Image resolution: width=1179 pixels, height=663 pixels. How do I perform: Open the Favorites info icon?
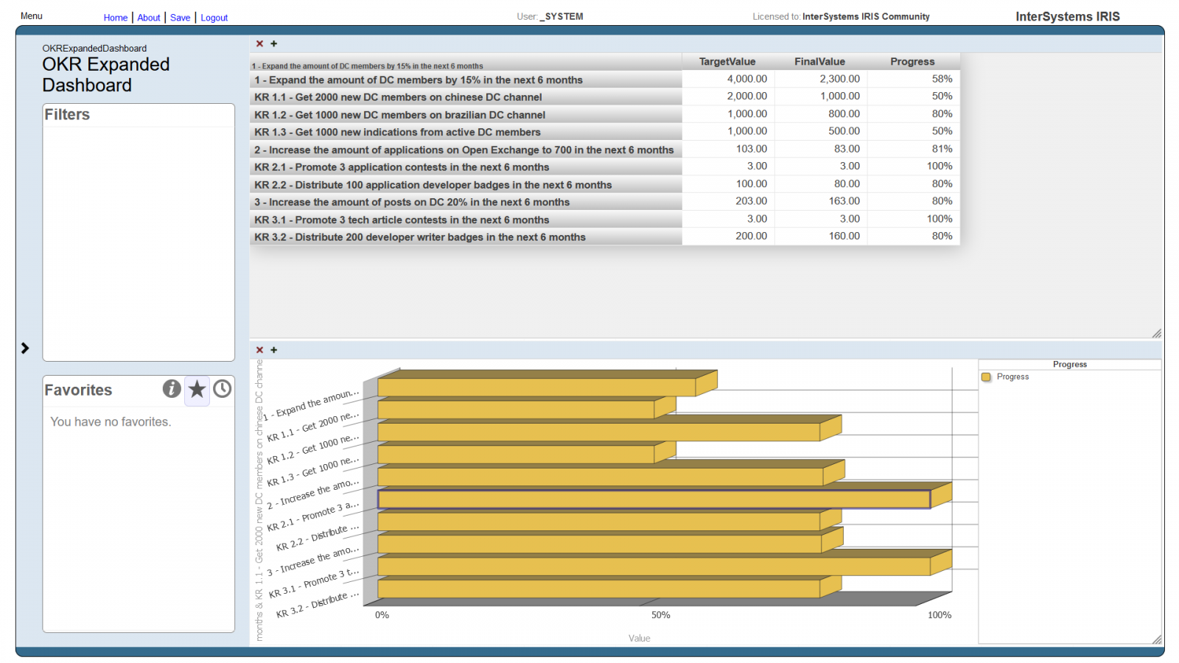172,389
